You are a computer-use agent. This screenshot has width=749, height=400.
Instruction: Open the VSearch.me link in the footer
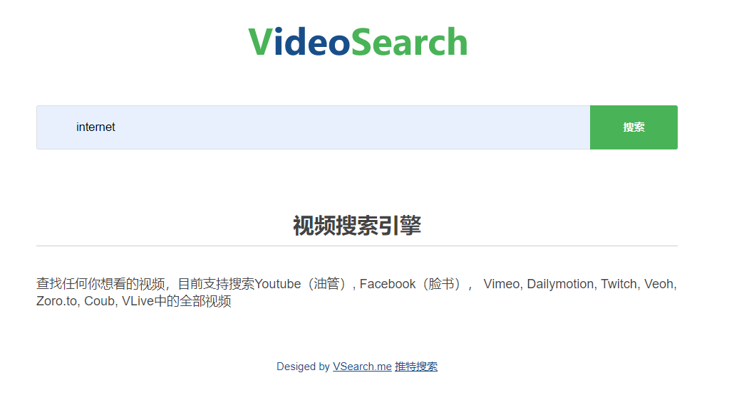click(x=362, y=367)
